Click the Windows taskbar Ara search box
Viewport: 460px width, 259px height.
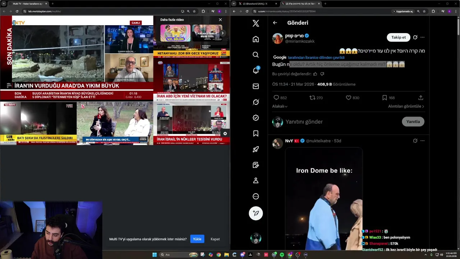click(179, 255)
